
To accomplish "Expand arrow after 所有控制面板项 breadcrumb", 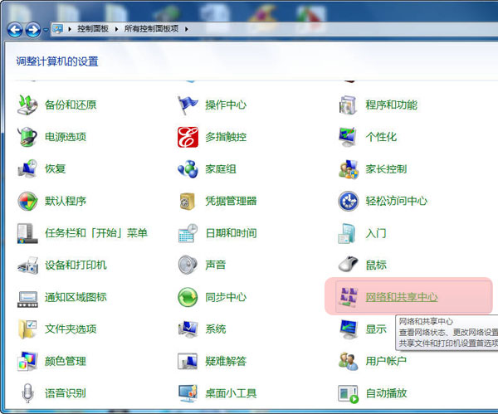I will tap(187, 29).
